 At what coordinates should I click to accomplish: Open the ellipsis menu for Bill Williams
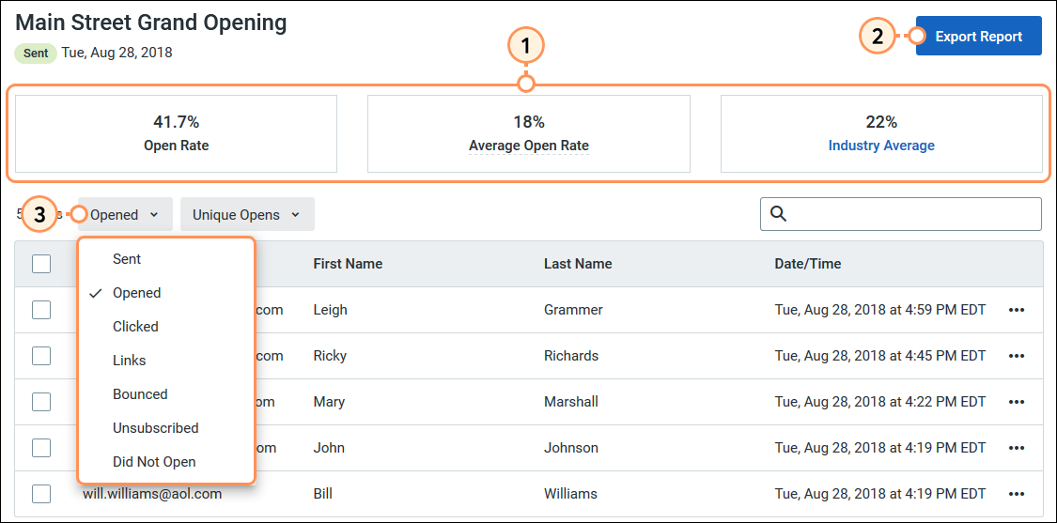point(1017,494)
